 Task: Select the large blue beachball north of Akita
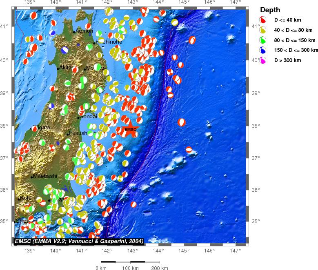click(x=65, y=50)
